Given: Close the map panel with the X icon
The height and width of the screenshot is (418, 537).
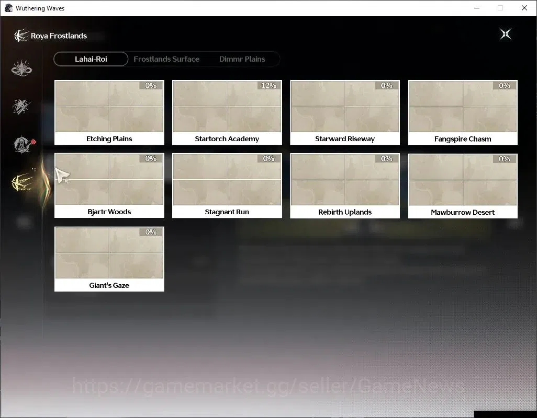Looking at the screenshot, I should tap(506, 34).
